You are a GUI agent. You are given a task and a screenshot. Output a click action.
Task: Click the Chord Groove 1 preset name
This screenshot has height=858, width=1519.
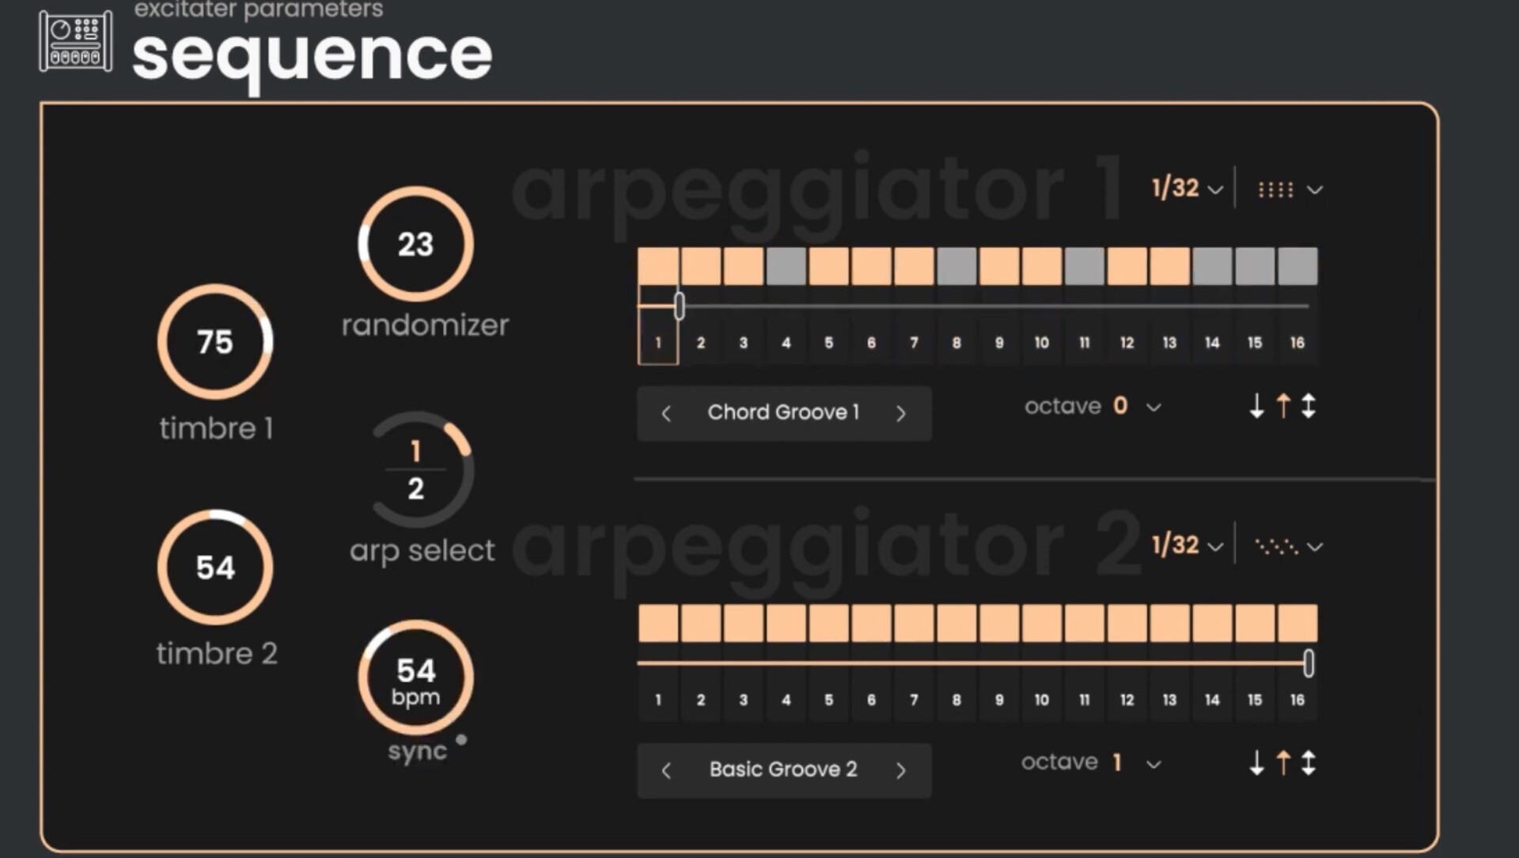click(783, 412)
